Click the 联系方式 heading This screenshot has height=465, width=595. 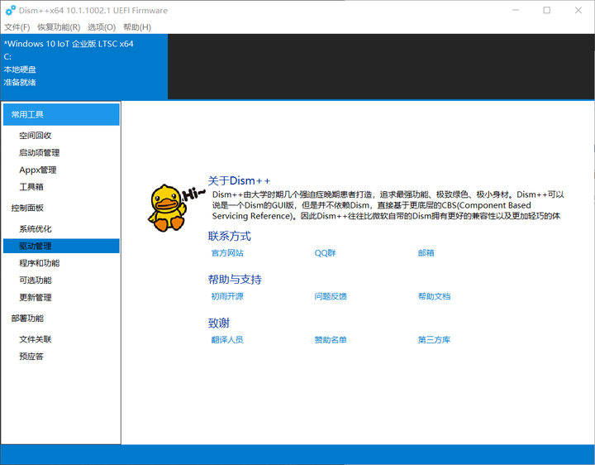pos(229,236)
